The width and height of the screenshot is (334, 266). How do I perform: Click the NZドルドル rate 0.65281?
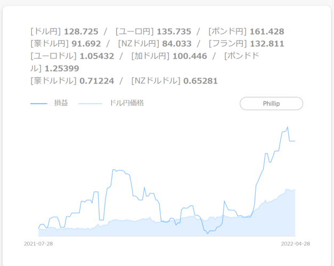click(200, 80)
